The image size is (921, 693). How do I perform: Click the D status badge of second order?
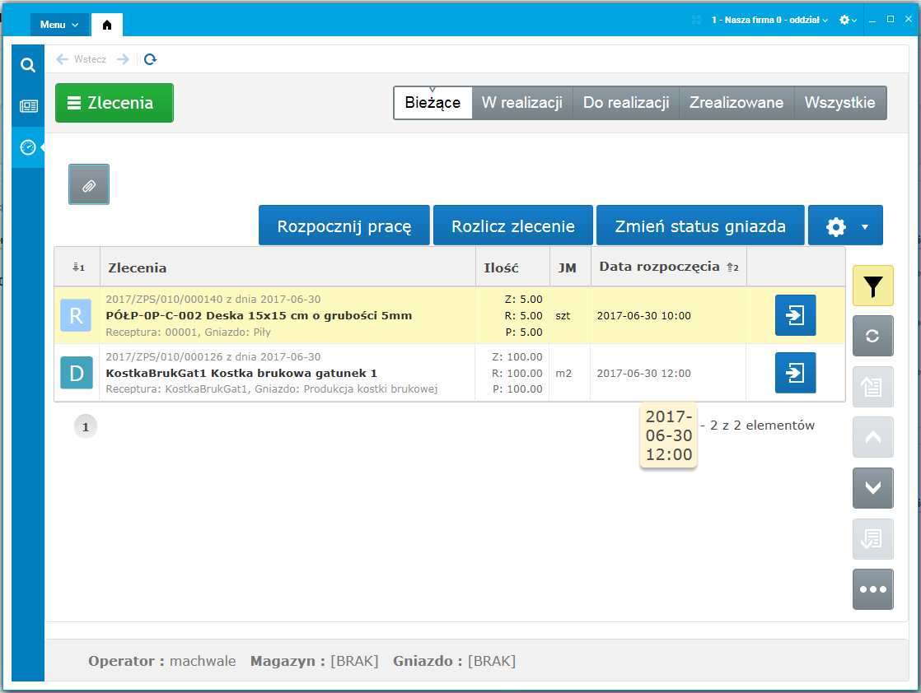pos(77,373)
